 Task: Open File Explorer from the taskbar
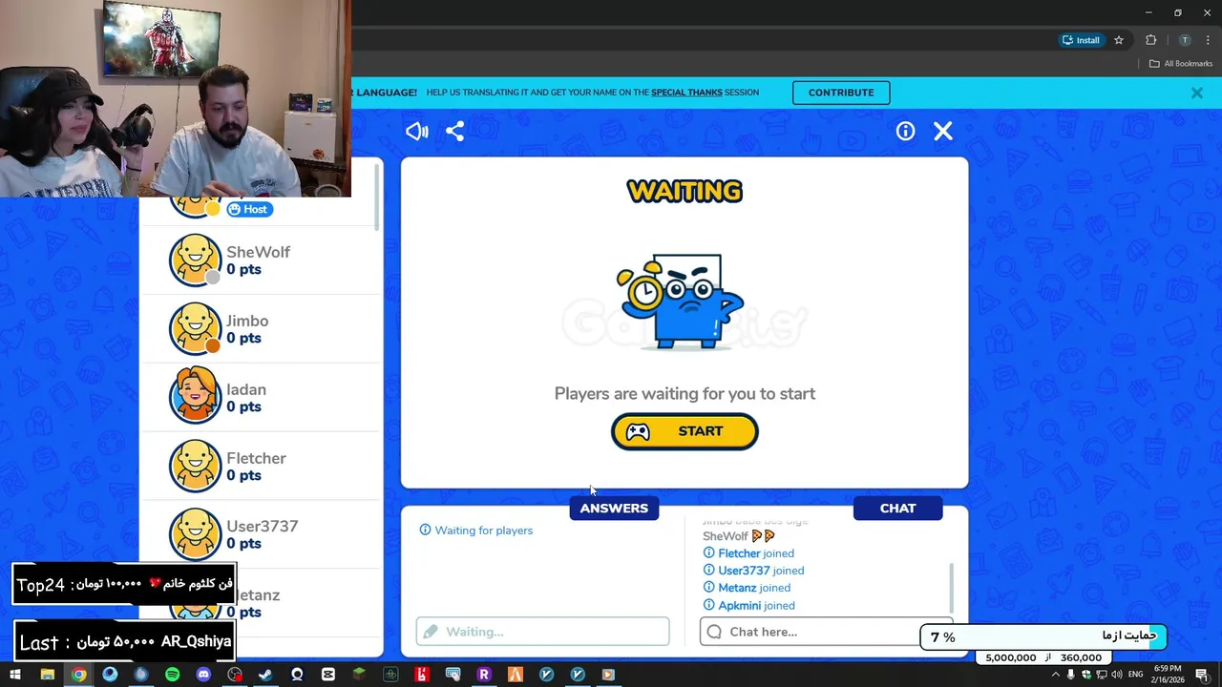[x=47, y=675]
